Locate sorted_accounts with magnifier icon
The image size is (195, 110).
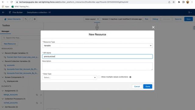[37, 103]
